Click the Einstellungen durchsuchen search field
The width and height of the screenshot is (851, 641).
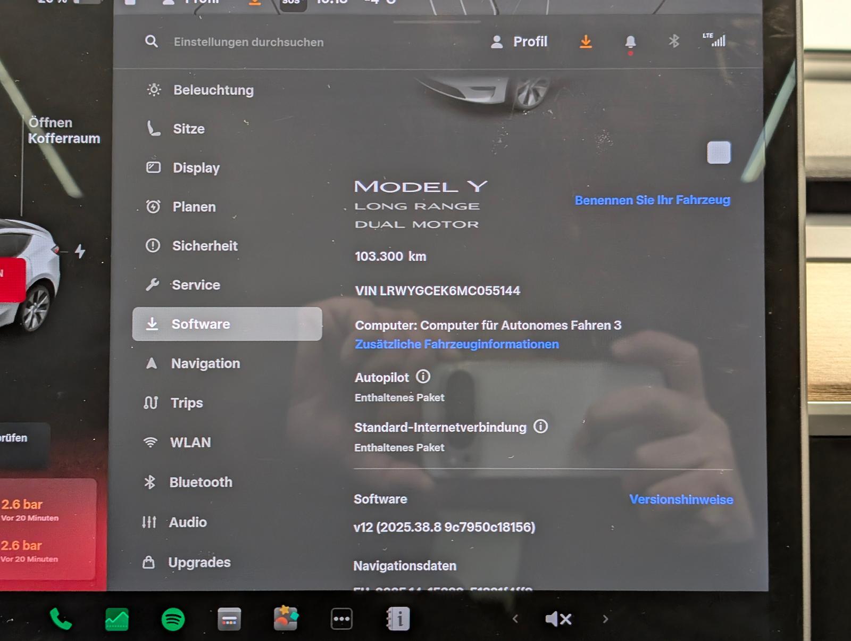[248, 42]
